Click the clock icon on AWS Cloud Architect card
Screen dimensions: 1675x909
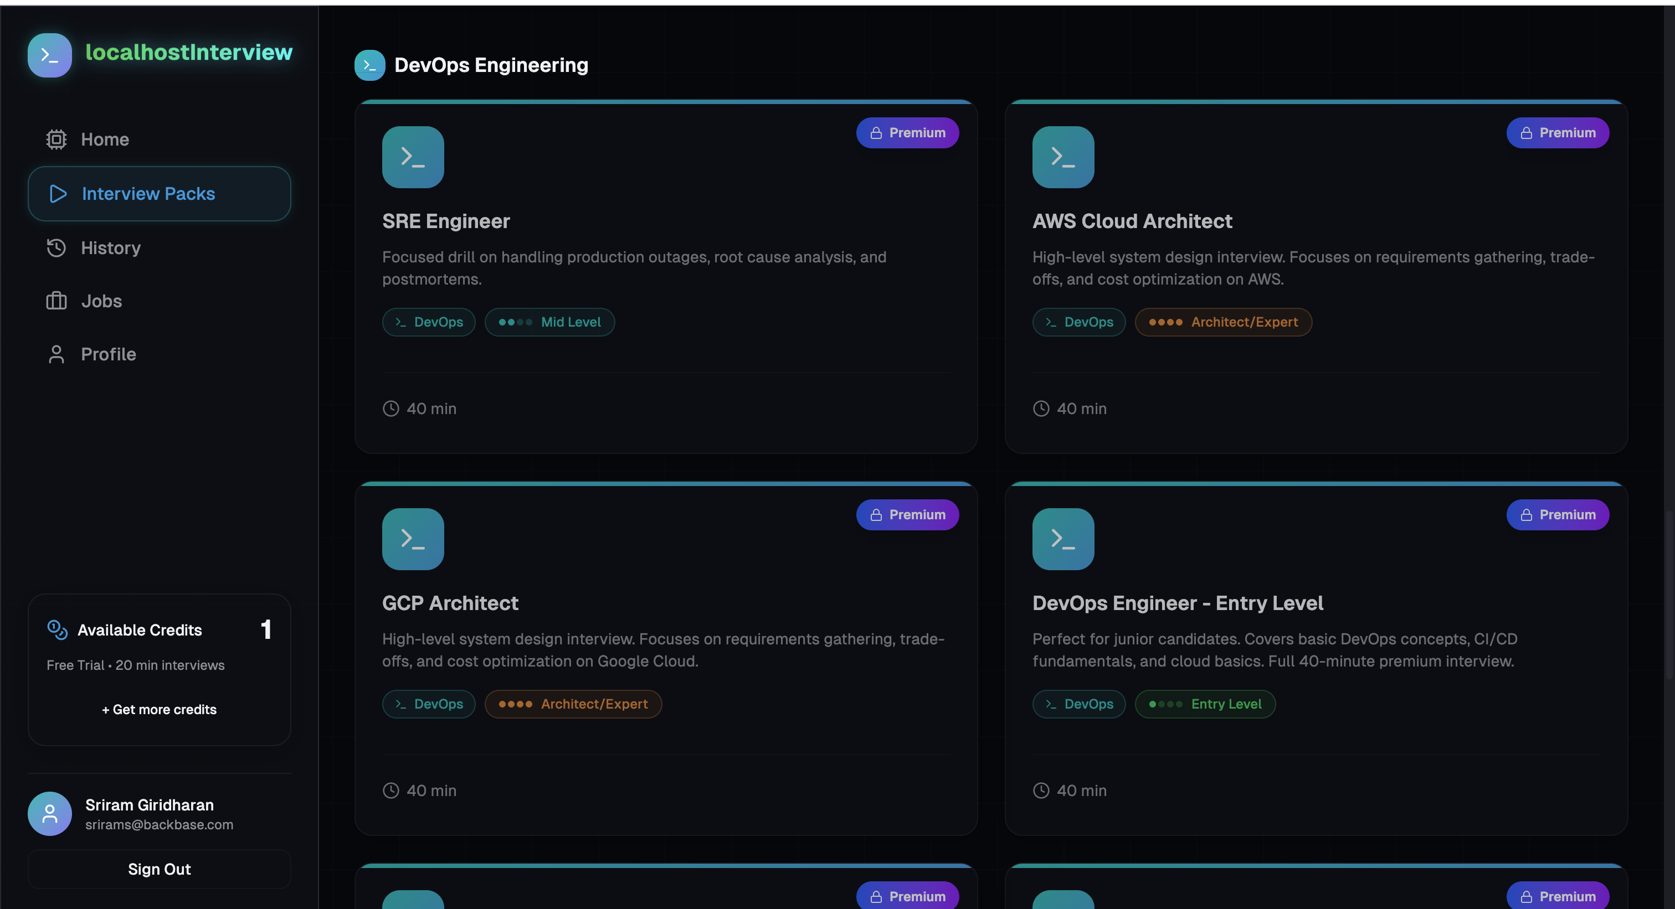coord(1041,408)
